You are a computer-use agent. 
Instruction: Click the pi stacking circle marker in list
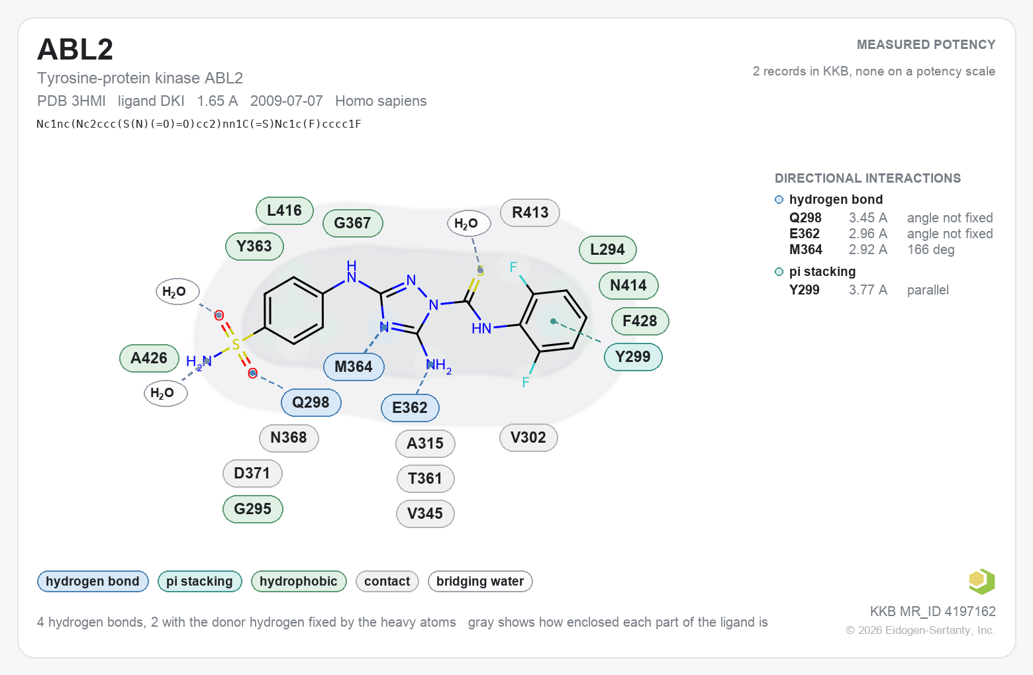point(779,272)
